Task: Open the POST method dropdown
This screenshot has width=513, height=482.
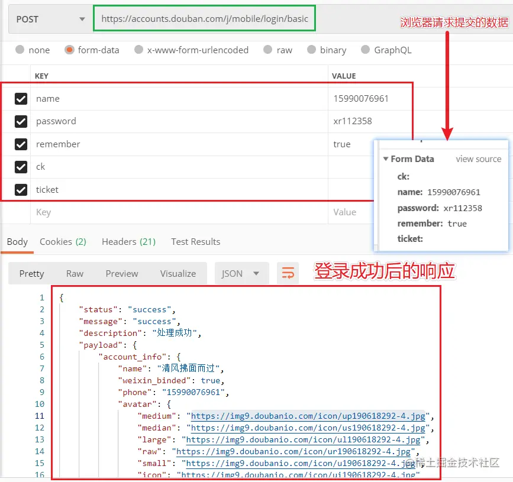Action: click(x=51, y=20)
